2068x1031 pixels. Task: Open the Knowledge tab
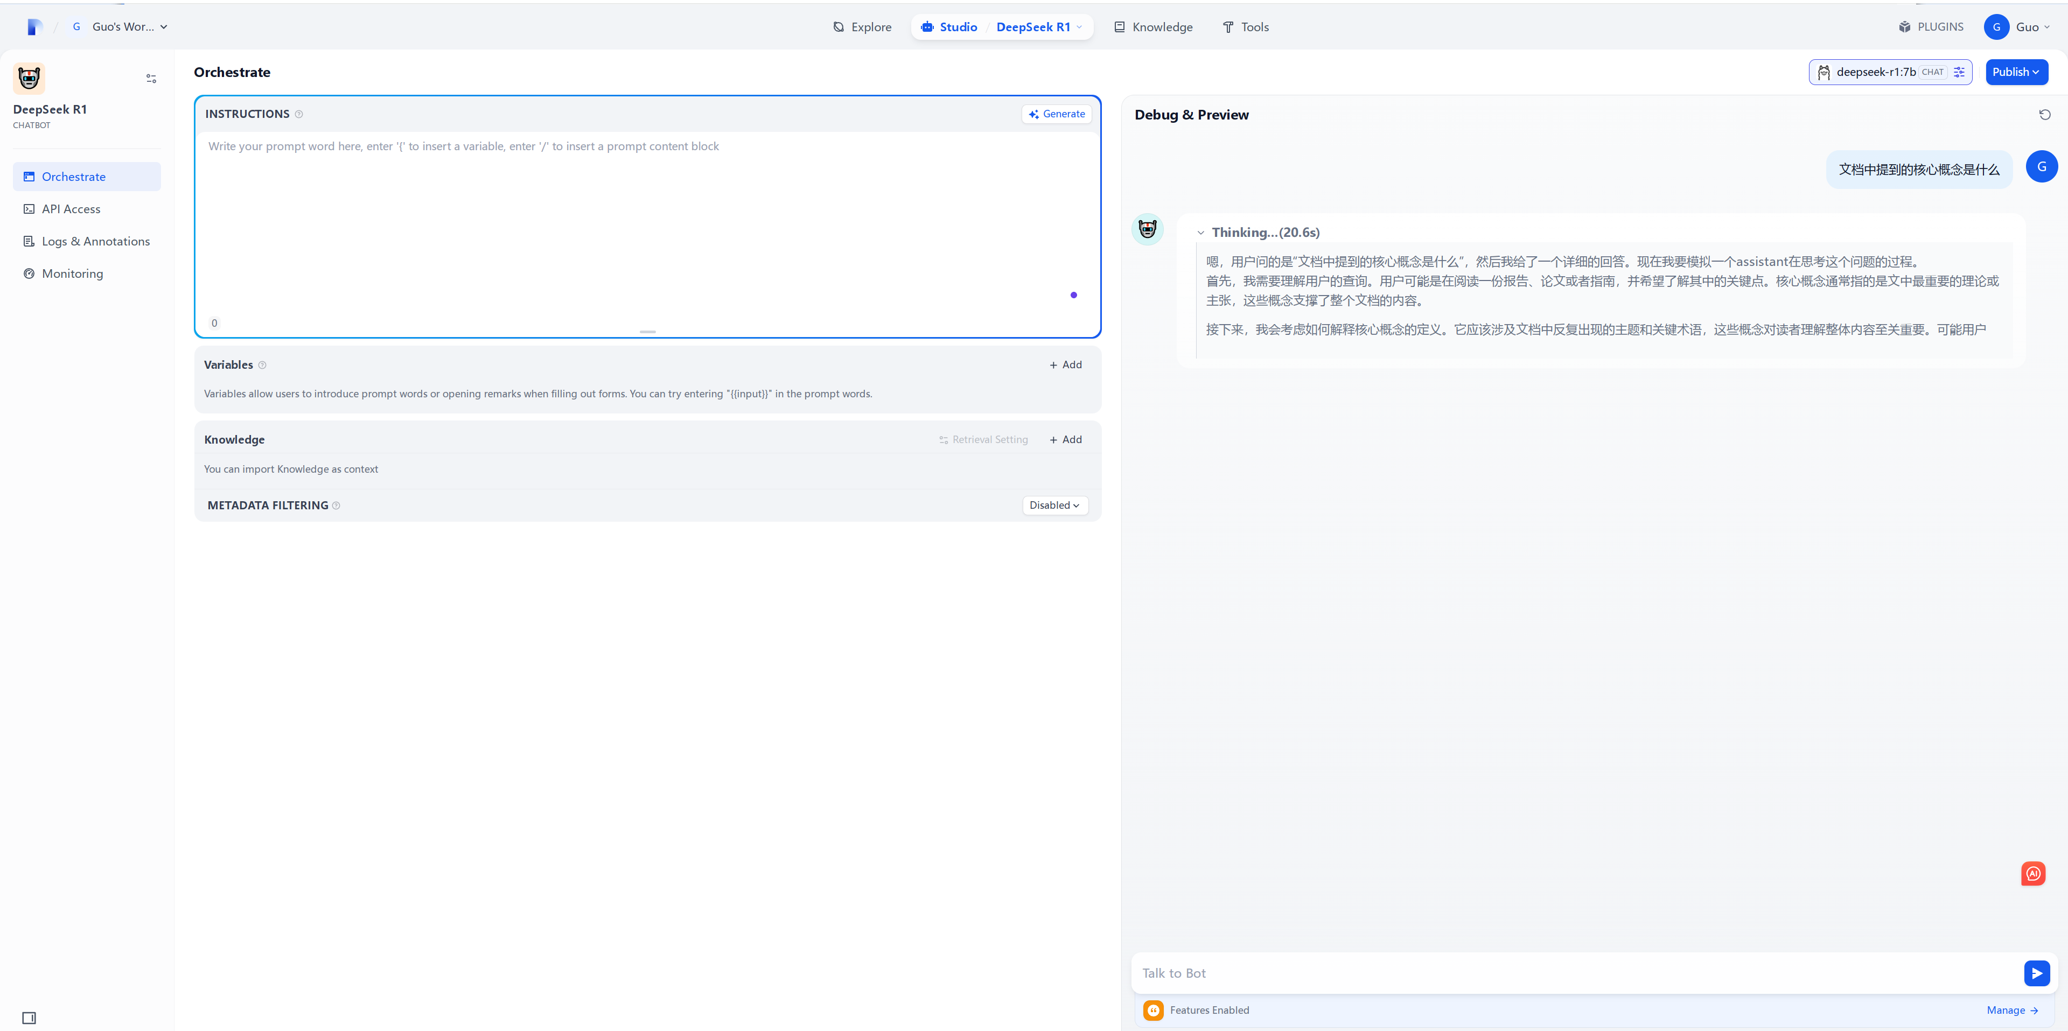click(x=1153, y=27)
